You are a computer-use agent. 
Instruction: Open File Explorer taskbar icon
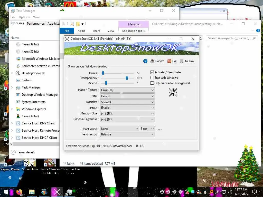(32, 192)
